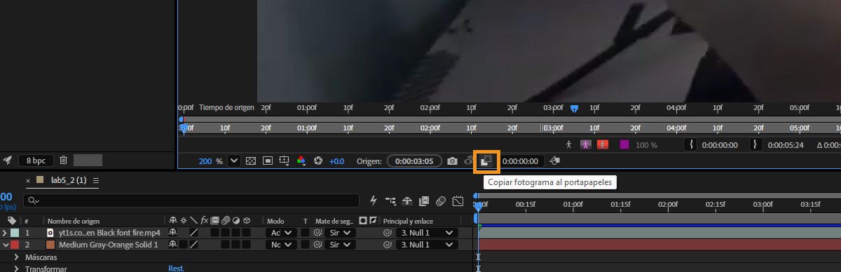Adjust the +0.0 exposure value
The image size is (841, 272).
point(337,161)
